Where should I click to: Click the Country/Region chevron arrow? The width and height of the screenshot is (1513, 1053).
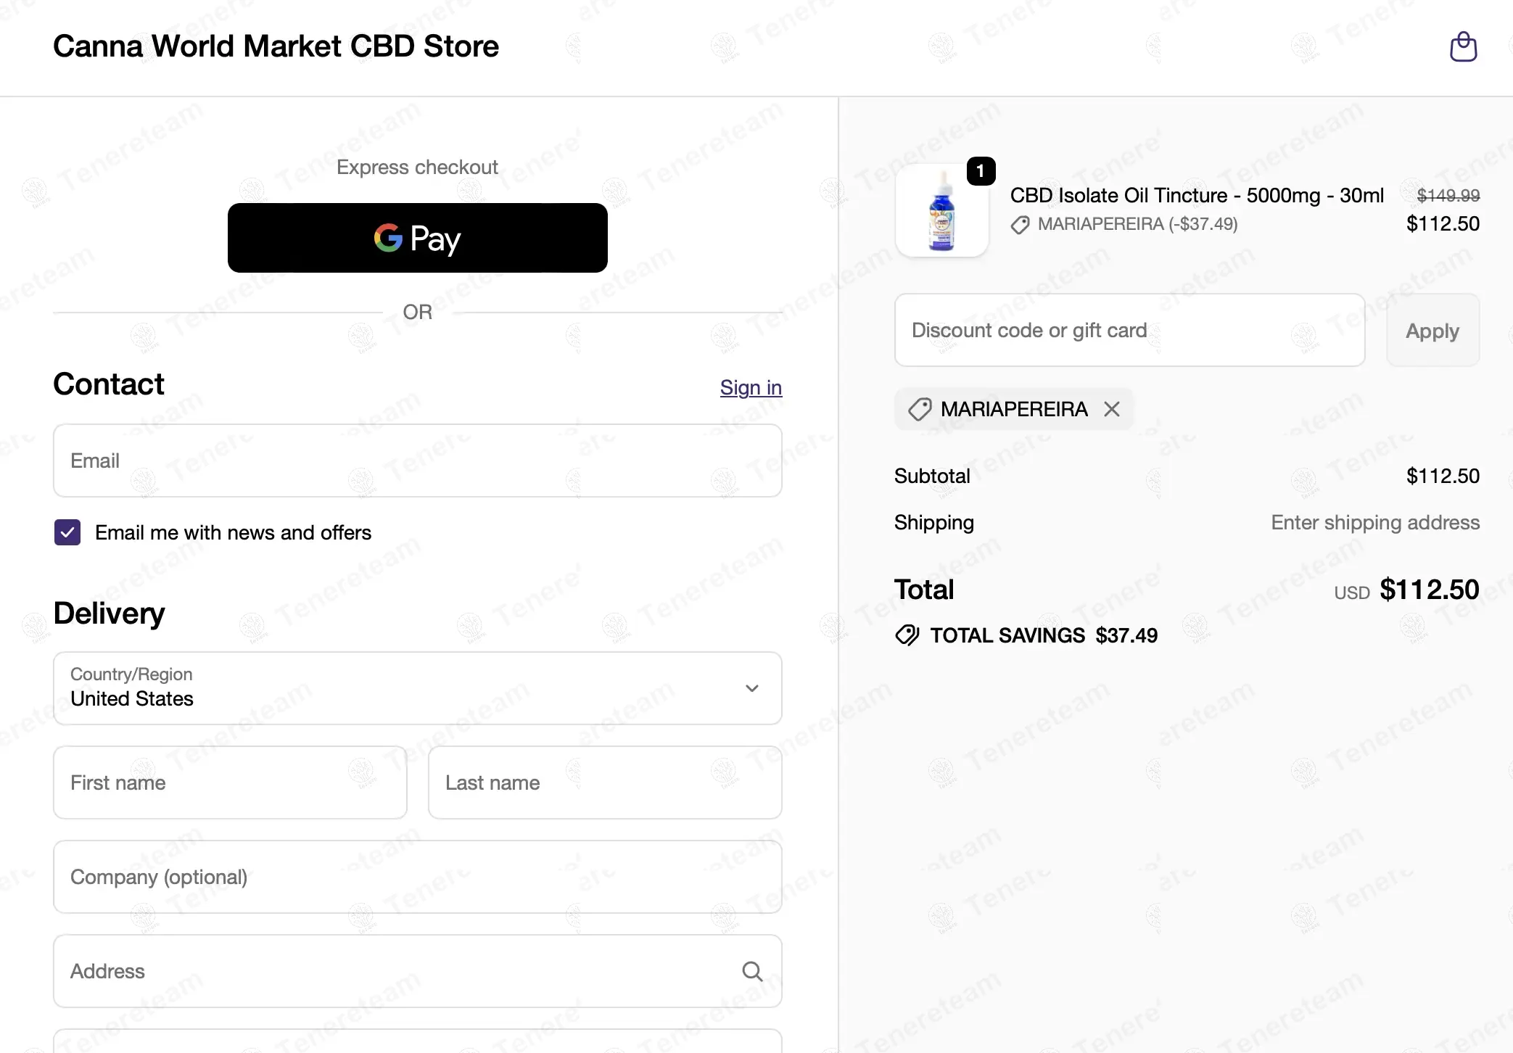[752, 688]
